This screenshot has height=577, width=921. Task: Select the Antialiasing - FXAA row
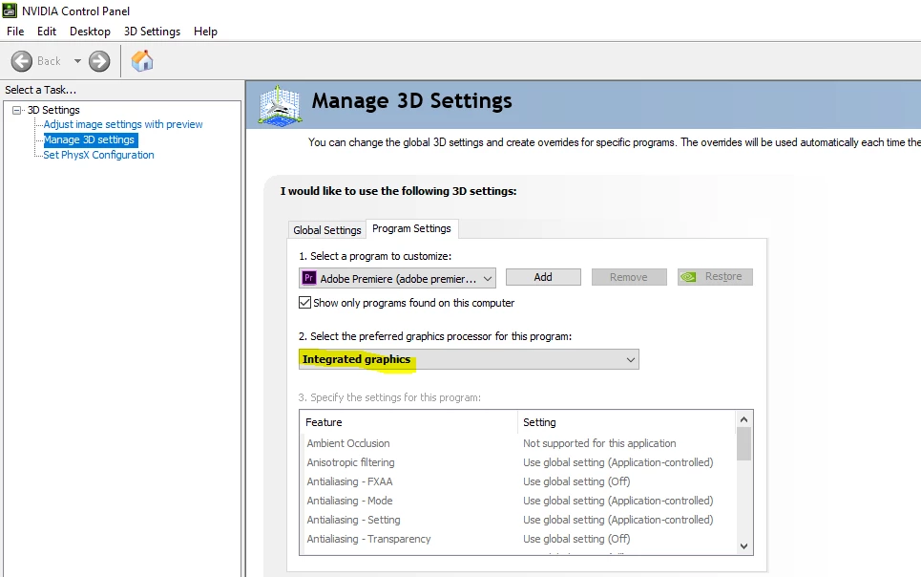click(x=517, y=481)
